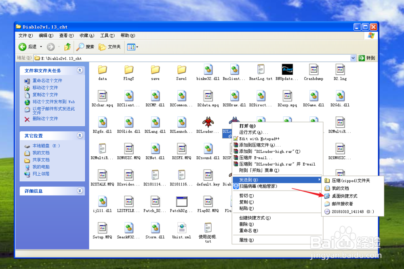Image resolution: width=404 pixels, height=269 pixels.
Task: Click 删除这个文件 task link
Action: 45,118
